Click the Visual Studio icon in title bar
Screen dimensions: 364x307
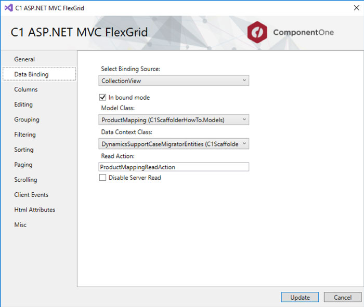9,8
